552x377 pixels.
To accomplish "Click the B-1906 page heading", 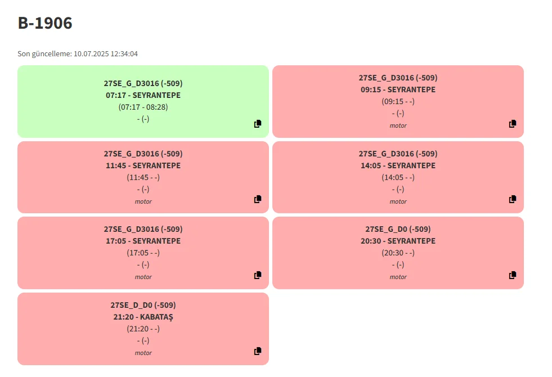I will [45, 23].
